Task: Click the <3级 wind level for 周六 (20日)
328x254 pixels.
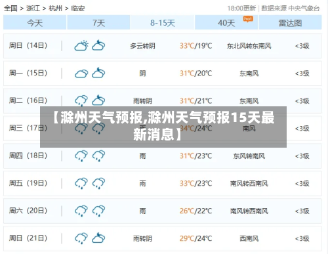Action: [302, 211]
